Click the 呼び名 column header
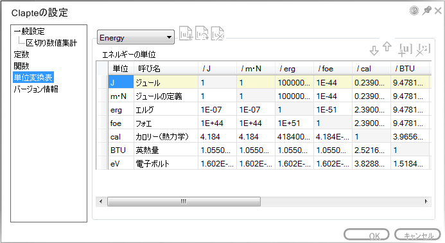Image resolution: width=445 pixels, height=243 pixels. click(x=166, y=69)
